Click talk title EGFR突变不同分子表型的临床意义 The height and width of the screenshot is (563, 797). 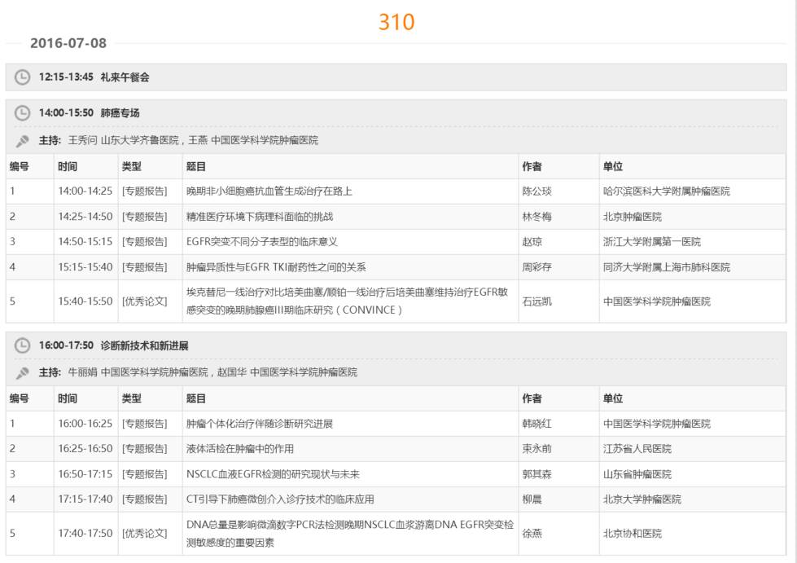click(x=262, y=241)
